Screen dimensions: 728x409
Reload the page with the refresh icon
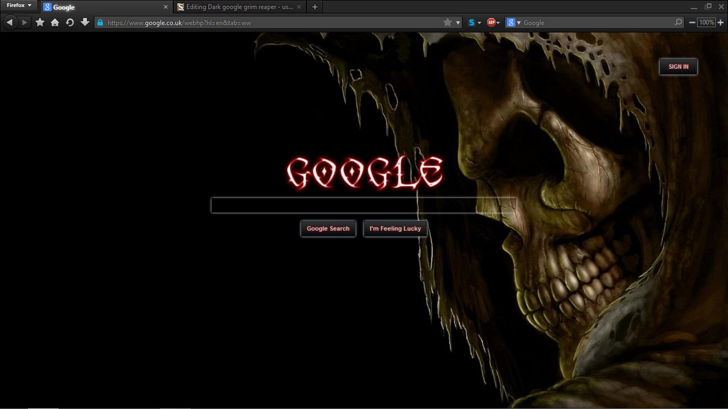click(70, 22)
